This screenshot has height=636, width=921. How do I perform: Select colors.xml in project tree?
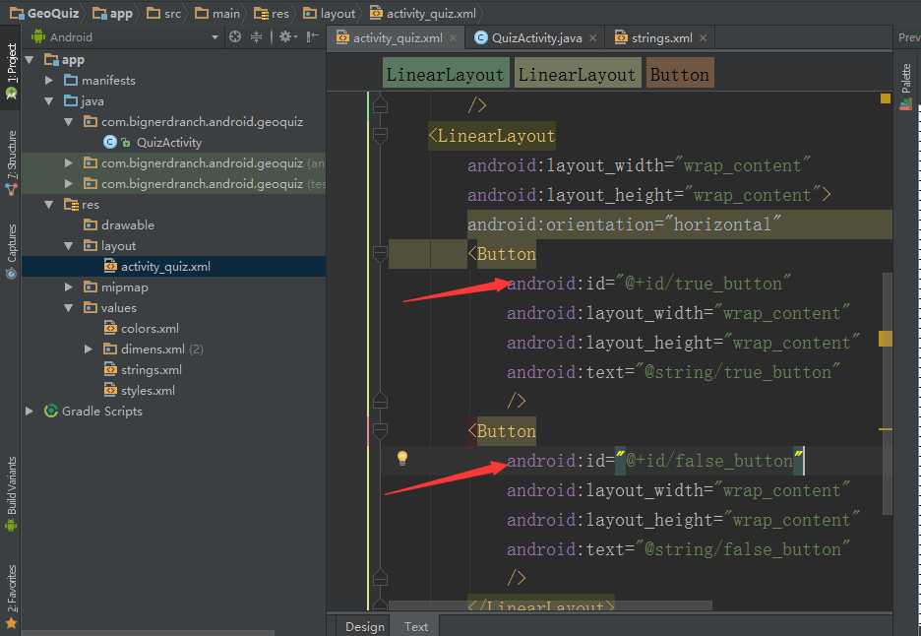pyautogui.click(x=142, y=329)
